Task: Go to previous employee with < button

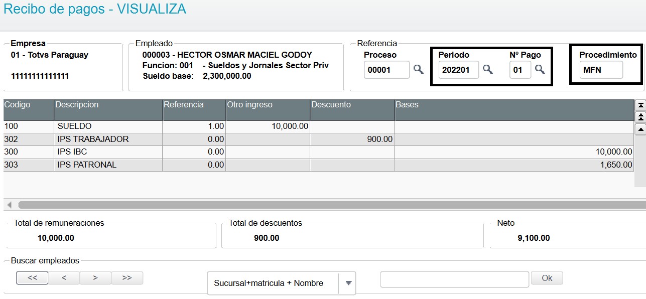Action: pos(64,278)
